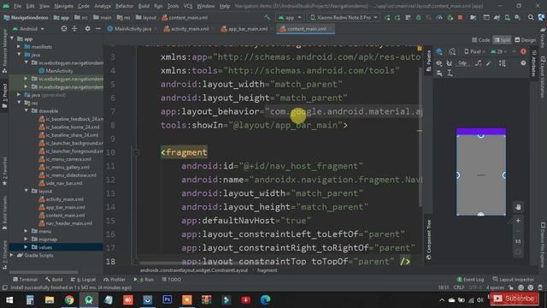
Task: Expand the manifests folder
Action: (19, 46)
